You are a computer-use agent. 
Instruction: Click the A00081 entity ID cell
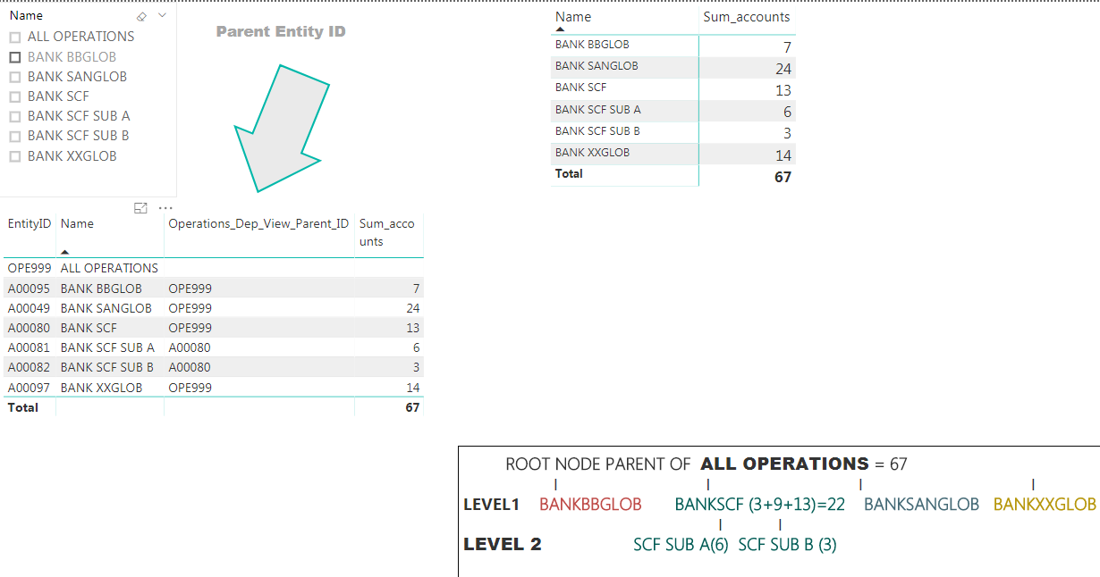click(28, 347)
